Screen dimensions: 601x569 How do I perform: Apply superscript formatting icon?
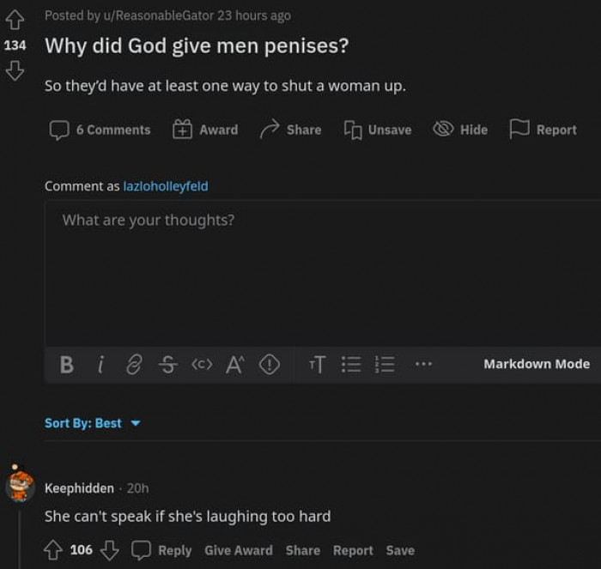[x=234, y=365]
